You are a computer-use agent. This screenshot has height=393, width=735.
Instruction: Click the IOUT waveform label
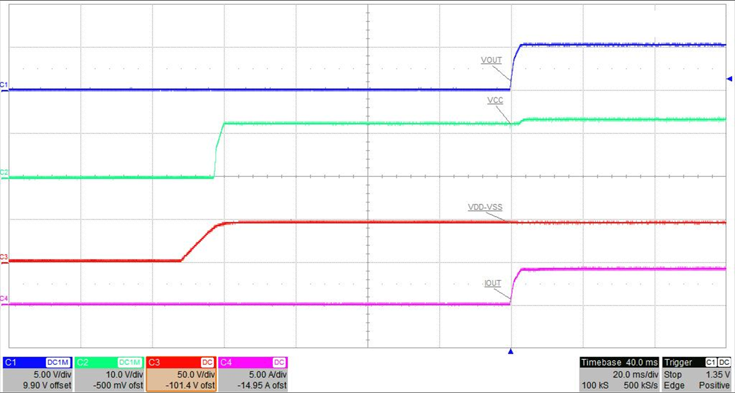(492, 283)
